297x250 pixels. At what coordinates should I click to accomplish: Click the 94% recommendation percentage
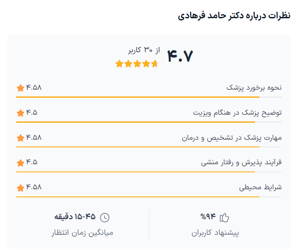point(208,217)
